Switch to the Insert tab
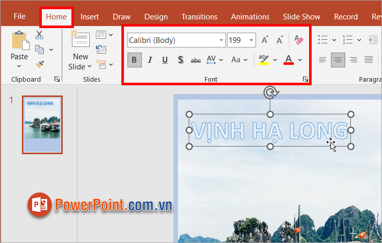This screenshot has width=382, height=243. click(x=90, y=17)
